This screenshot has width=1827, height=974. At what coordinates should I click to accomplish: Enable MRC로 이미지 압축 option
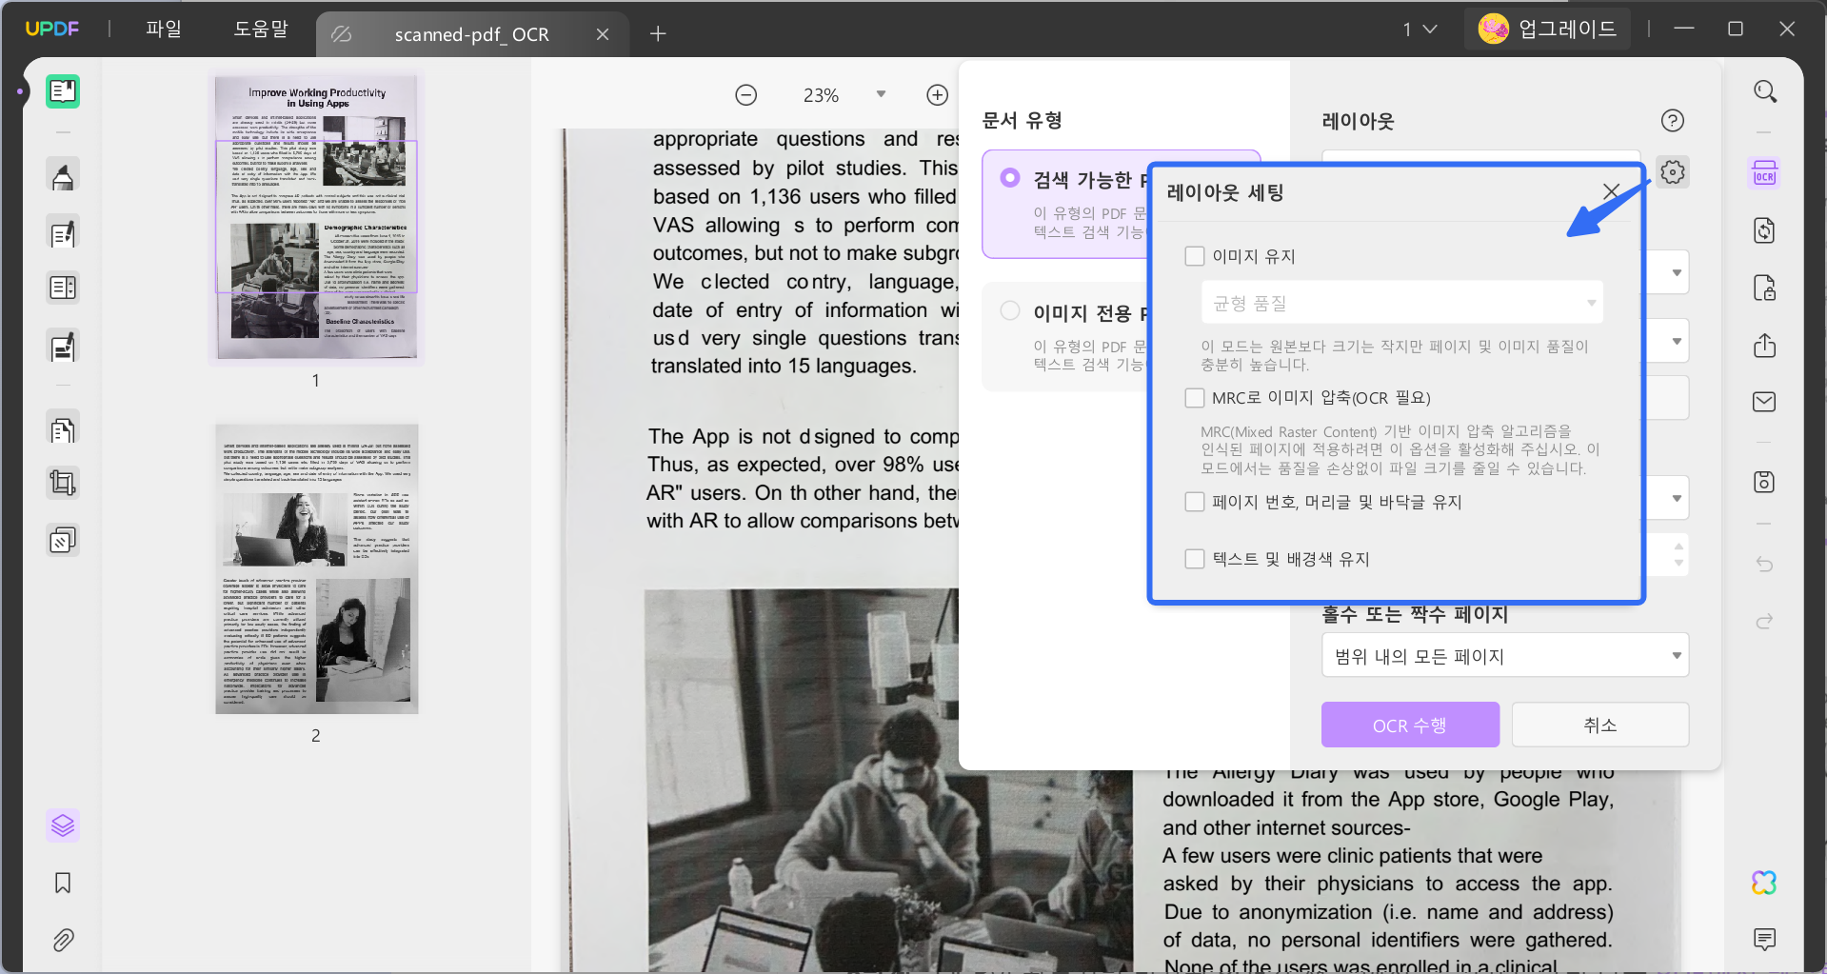1195,397
